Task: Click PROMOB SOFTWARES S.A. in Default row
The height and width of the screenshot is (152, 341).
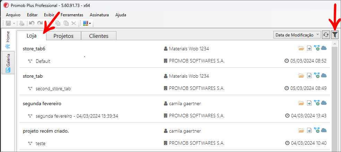Action: point(196,61)
